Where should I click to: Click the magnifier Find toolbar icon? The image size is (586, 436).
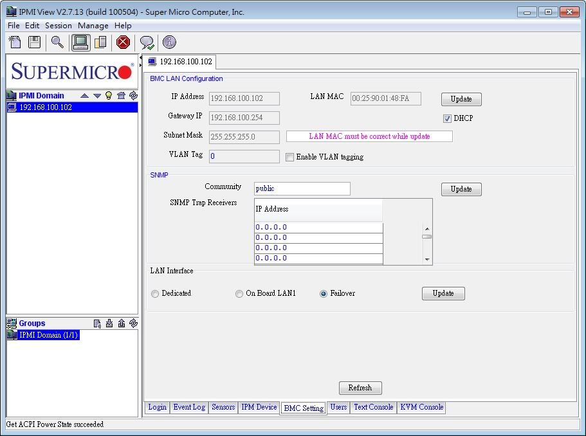tap(57, 42)
